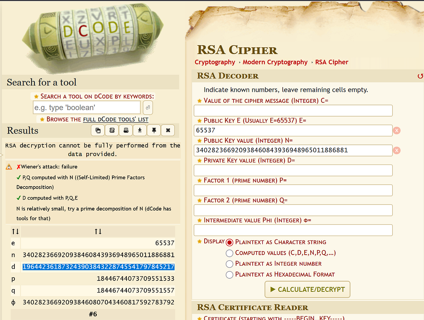Click the 'Search for a tool' heading
This screenshot has width=424, height=320.
(41, 82)
